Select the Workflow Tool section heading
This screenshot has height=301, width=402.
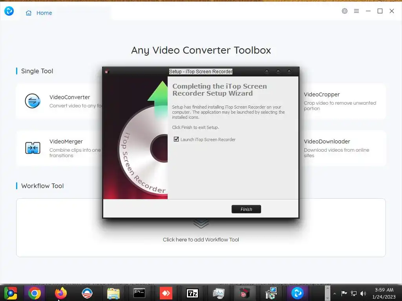tap(42, 186)
